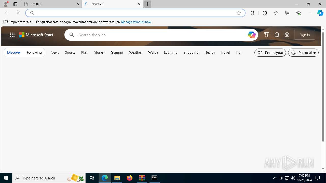Image resolution: width=326 pixels, height=183 pixels.
Task: Open the Gaming category
Action: 117,52
